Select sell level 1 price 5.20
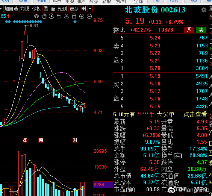Viewport: 212px width, 196px height. (x=155, y=68)
